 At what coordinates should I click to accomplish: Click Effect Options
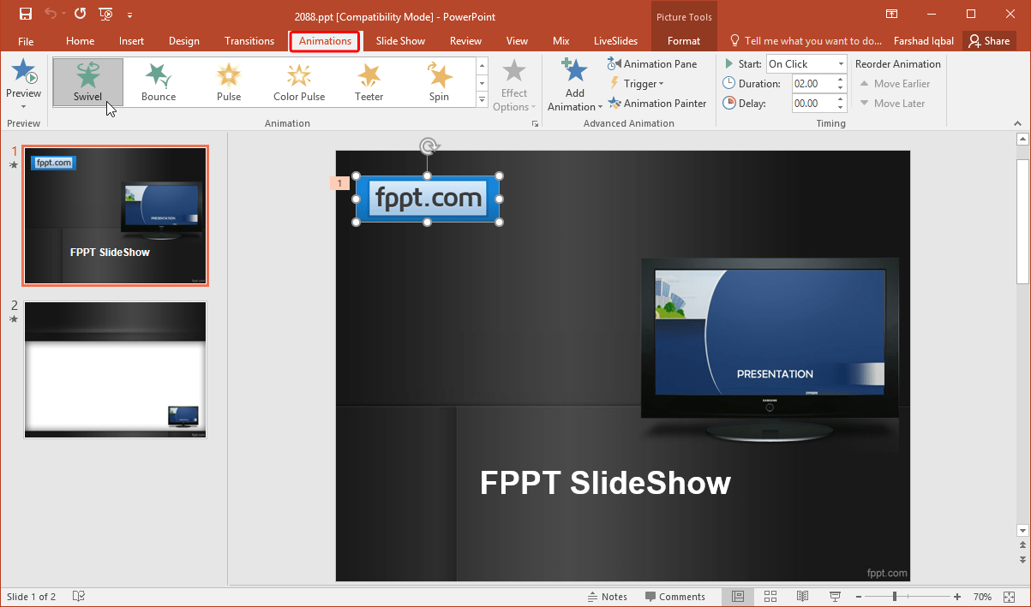point(514,83)
